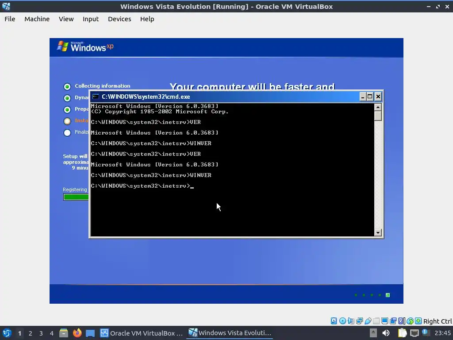Switch to Oracle VM VirtualBox taskbar window
The height and width of the screenshot is (340, 453).
[142, 333]
